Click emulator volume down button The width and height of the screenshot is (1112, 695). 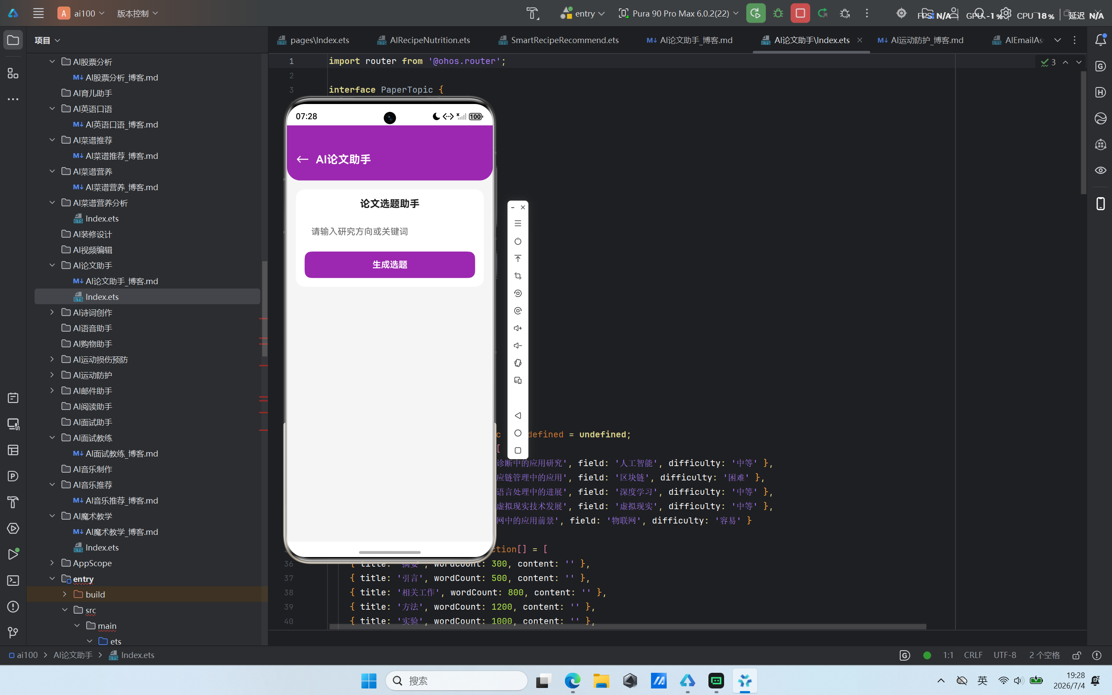click(x=518, y=346)
